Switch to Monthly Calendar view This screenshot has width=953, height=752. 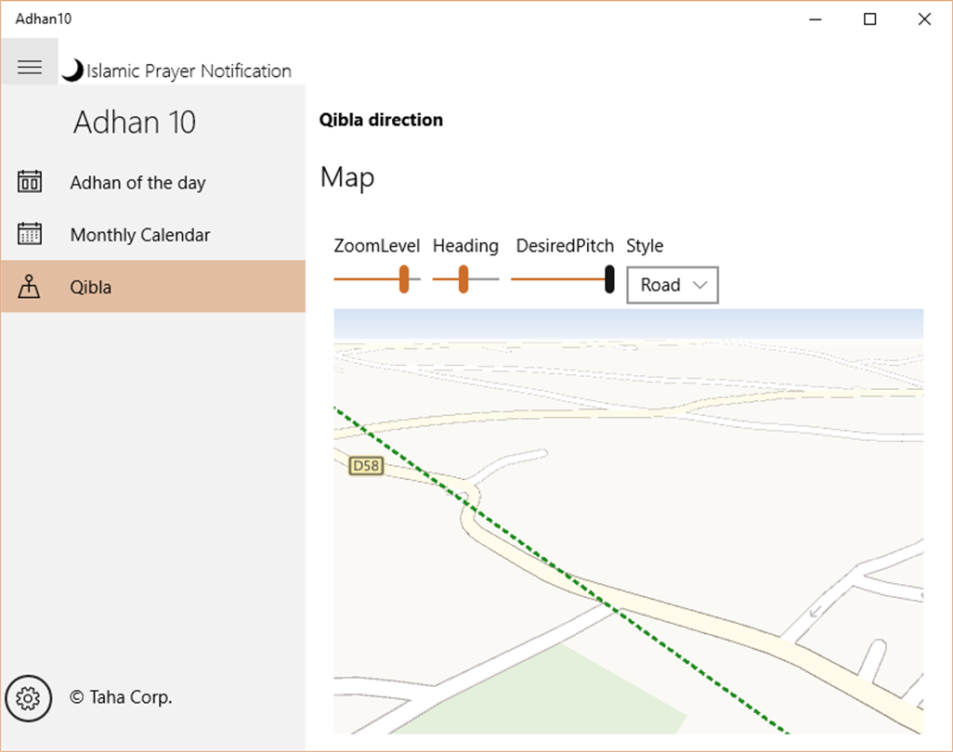tap(140, 235)
